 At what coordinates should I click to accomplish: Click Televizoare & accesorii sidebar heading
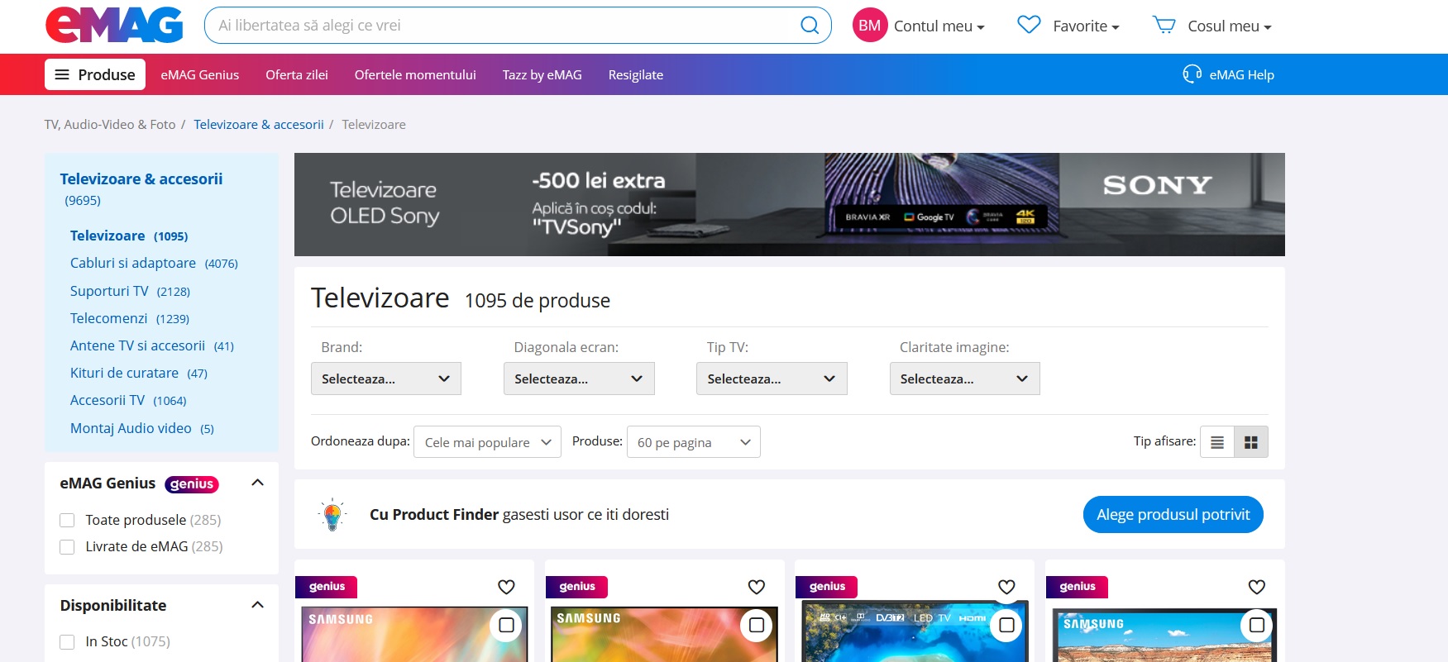coord(141,179)
